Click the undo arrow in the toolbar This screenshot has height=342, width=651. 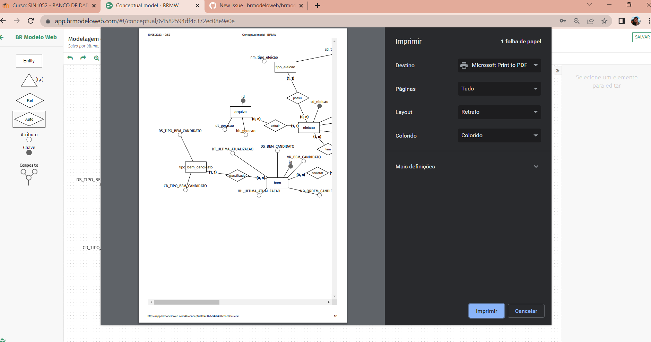coord(70,58)
